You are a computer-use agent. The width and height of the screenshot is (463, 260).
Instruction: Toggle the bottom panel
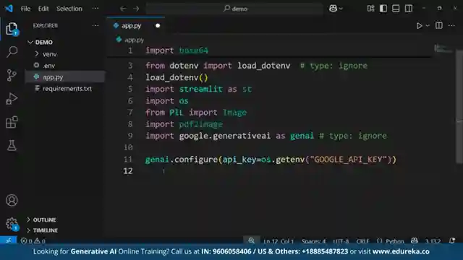(396, 8)
